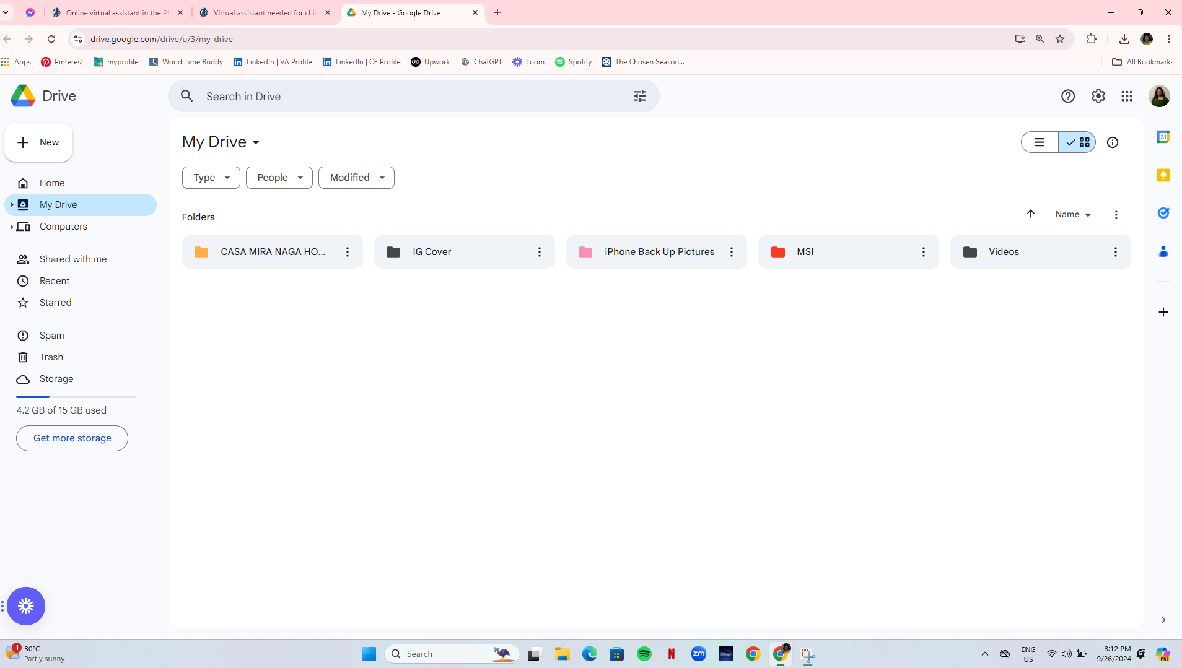Expand Computers tree in sidebar
The width and height of the screenshot is (1182, 668).
coord(12,227)
